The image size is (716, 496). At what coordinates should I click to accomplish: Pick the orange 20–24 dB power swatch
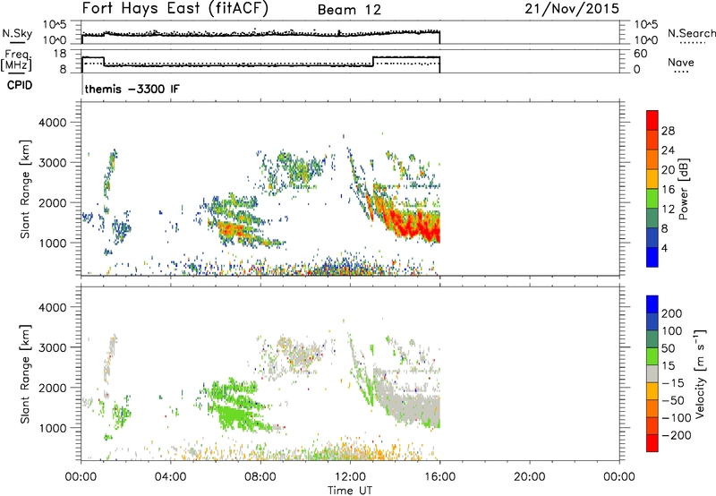pos(652,160)
